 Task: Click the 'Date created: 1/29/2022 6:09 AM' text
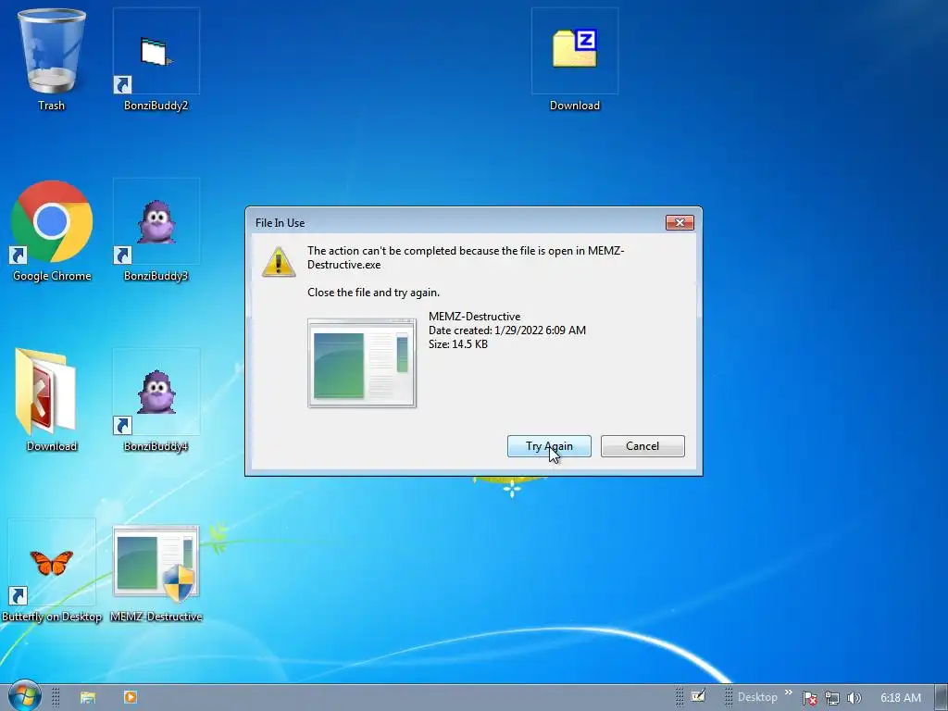tap(507, 331)
